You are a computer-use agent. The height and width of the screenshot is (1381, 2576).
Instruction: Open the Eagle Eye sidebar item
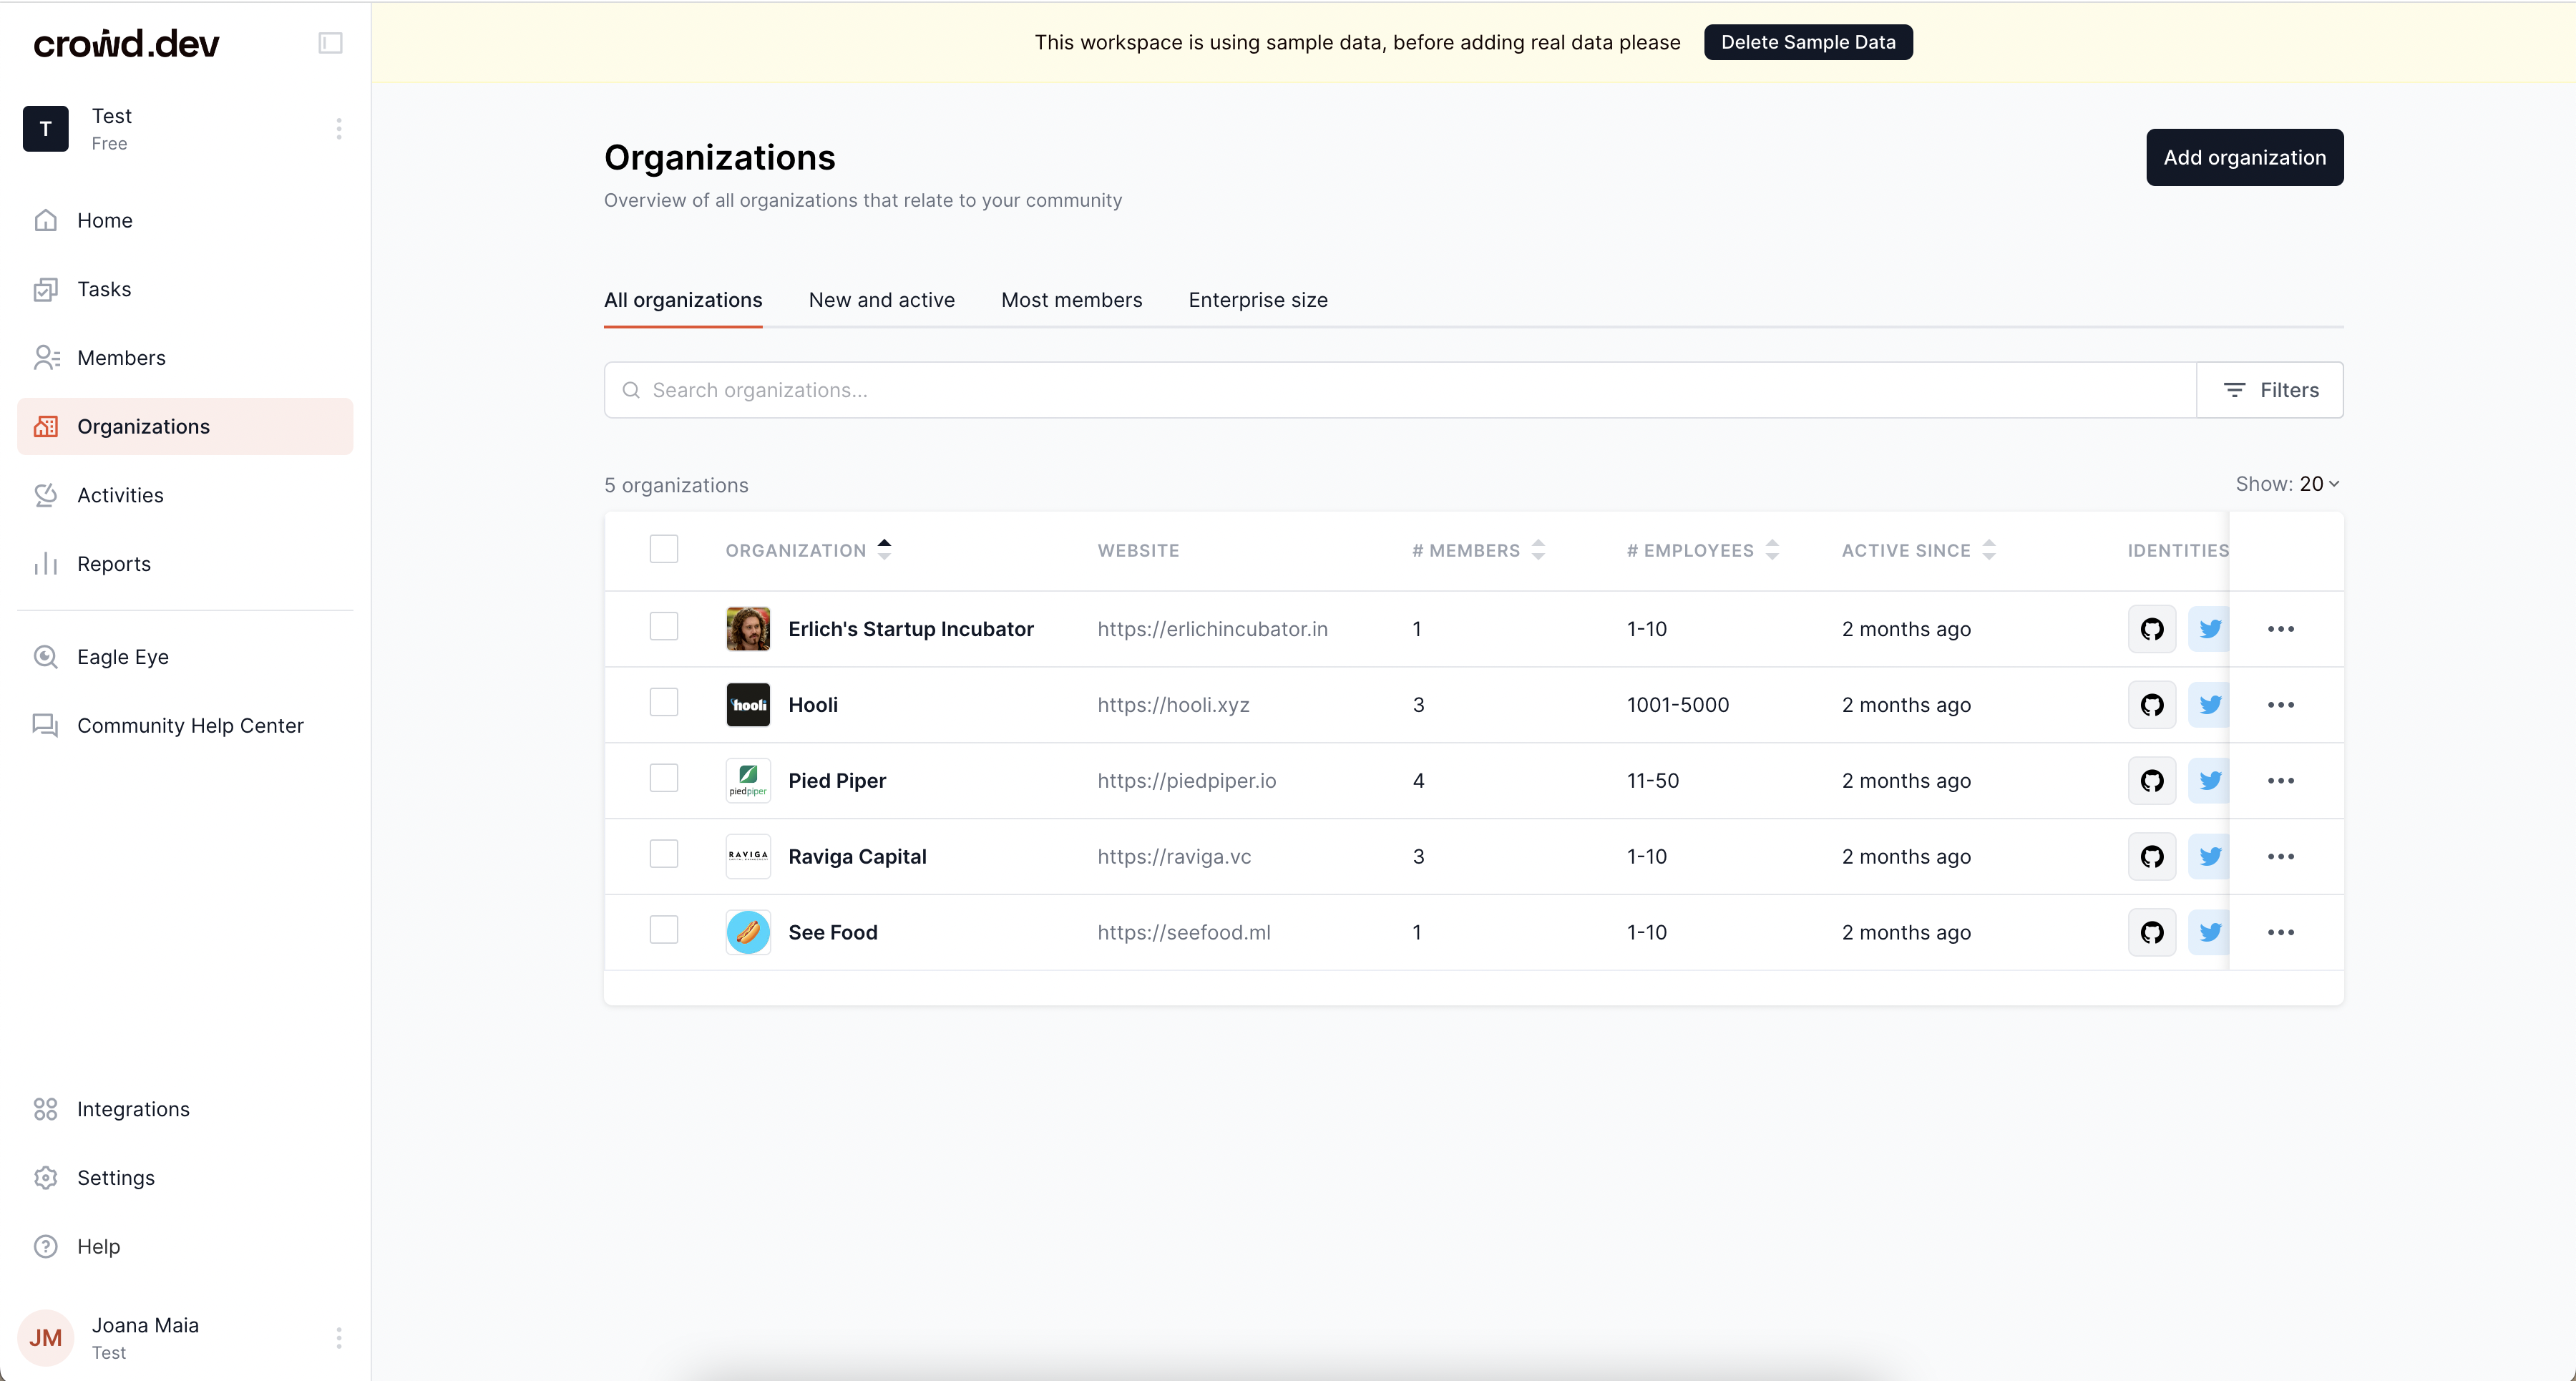(122, 657)
